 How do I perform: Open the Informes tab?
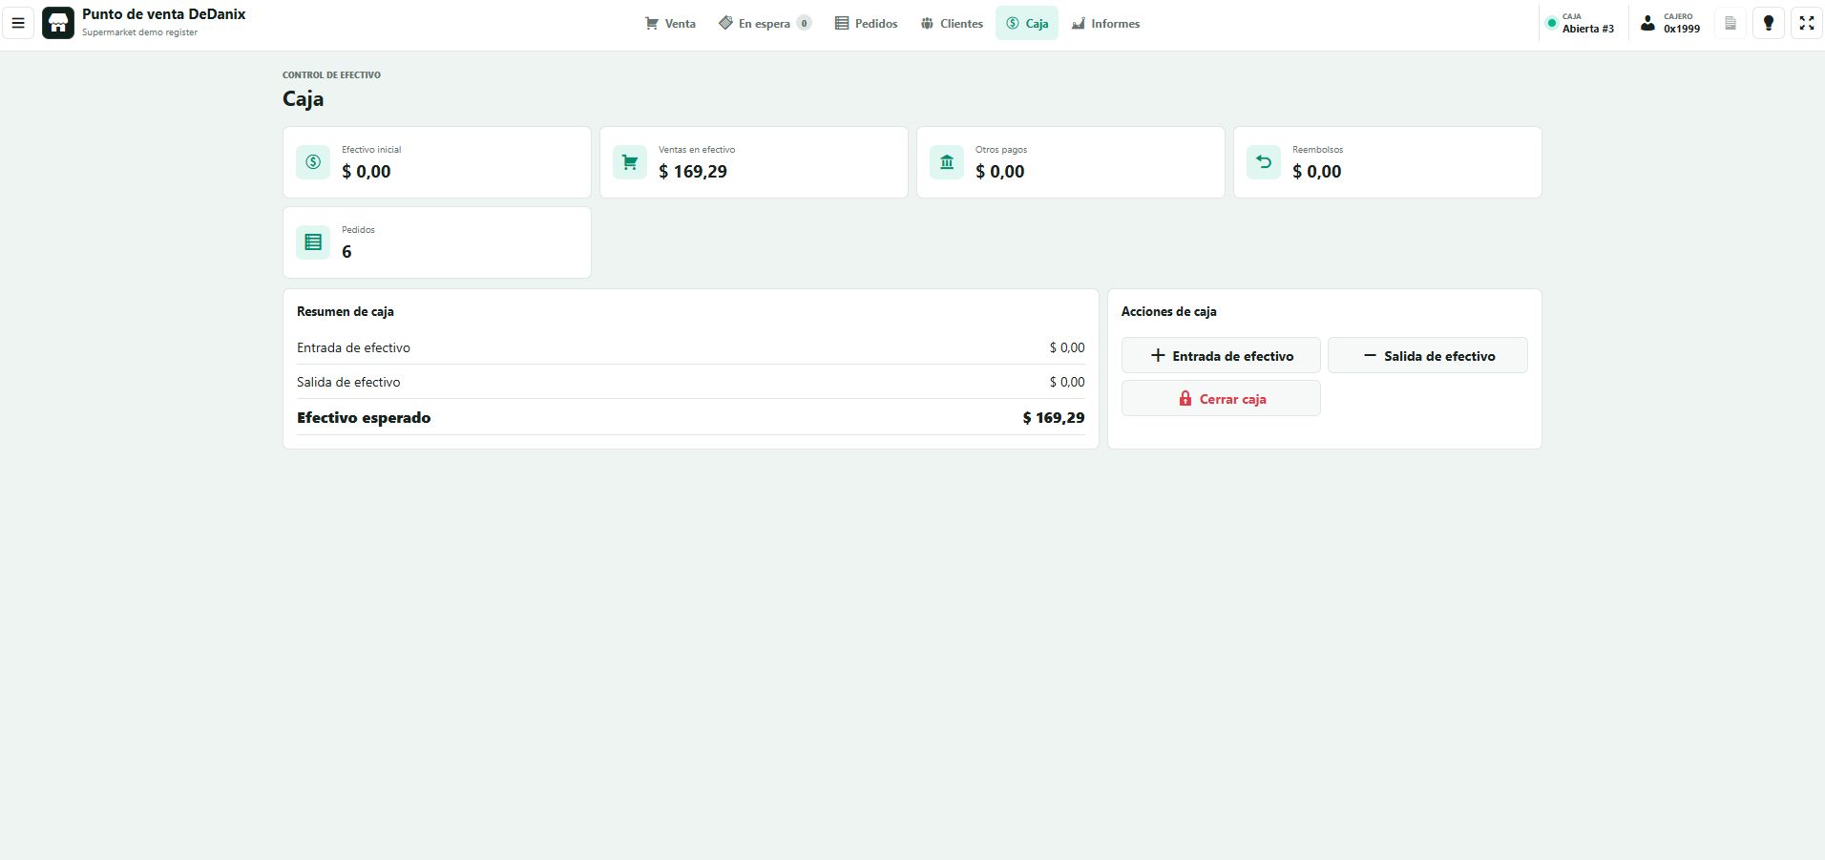pyautogui.click(x=1105, y=24)
